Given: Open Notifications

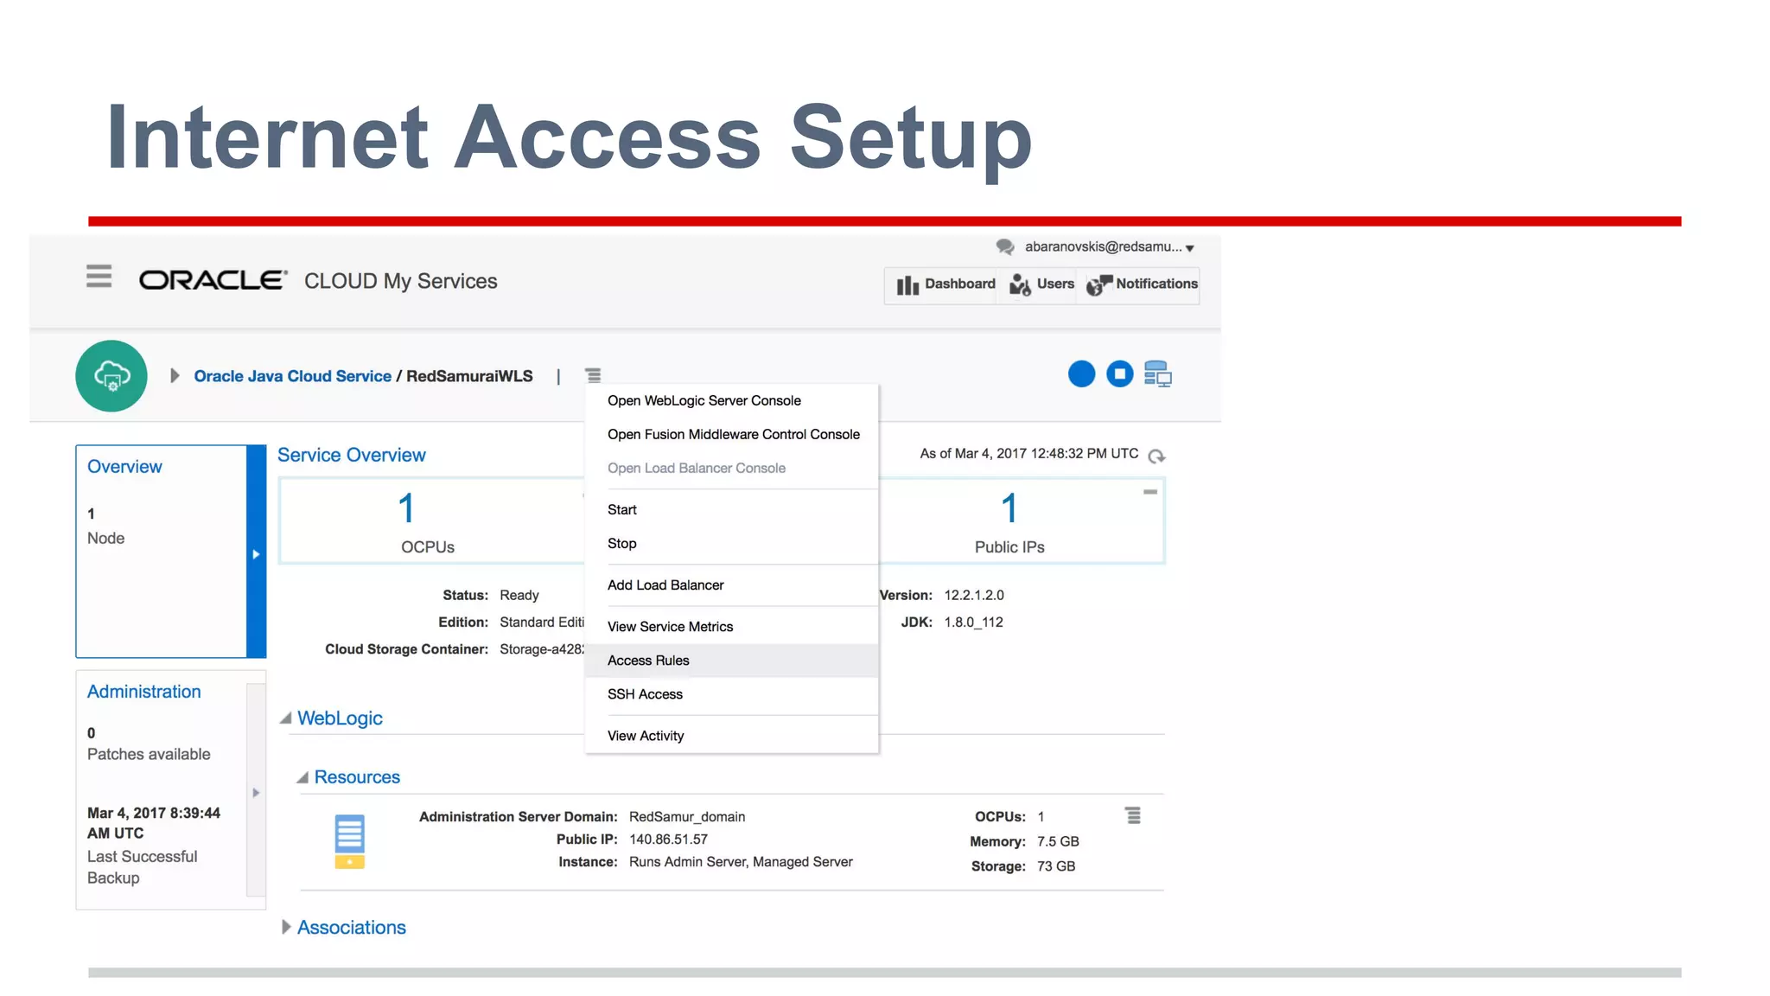Looking at the screenshot, I should pyautogui.click(x=1141, y=284).
